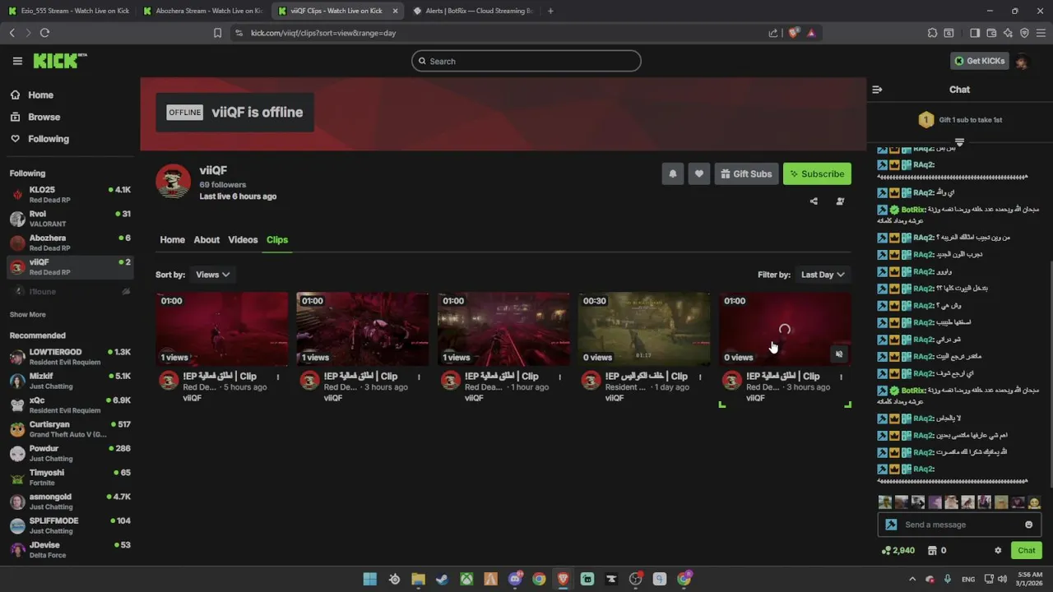Image resolution: width=1053 pixels, height=592 pixels.
Task: Open File Explorer from the taskbar
Action: 418,579
